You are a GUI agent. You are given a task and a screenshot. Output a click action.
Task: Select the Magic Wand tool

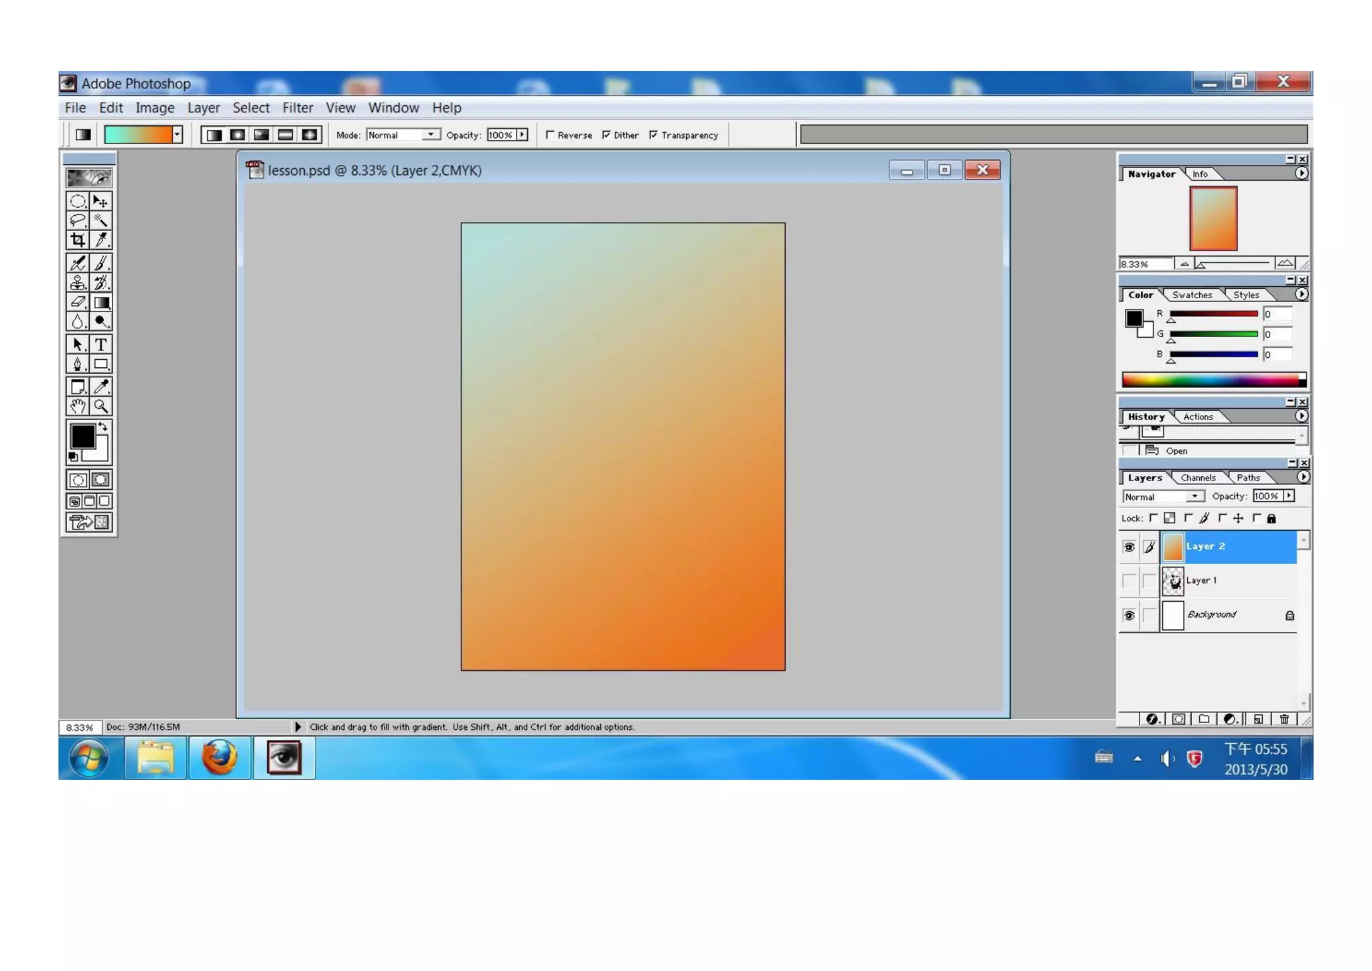(x=100, y=220)
